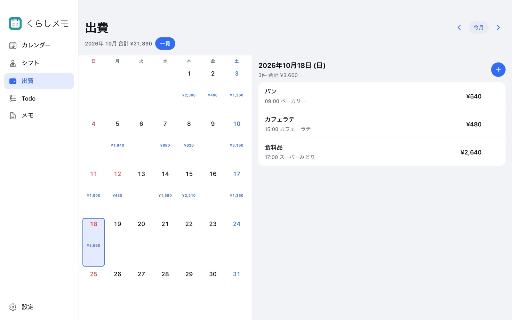
Task: Click the 設定 settings label
Action: (x=28, y=307)
